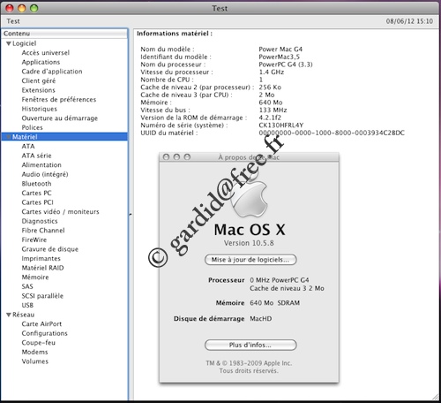Viewport: 441px width, 403px height.
Task: Close the Test window with red button
Action: [10, 8]
